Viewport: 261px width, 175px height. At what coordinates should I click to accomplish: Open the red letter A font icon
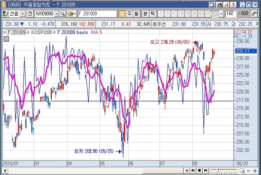pyautogui.click(x=226, y=5)
